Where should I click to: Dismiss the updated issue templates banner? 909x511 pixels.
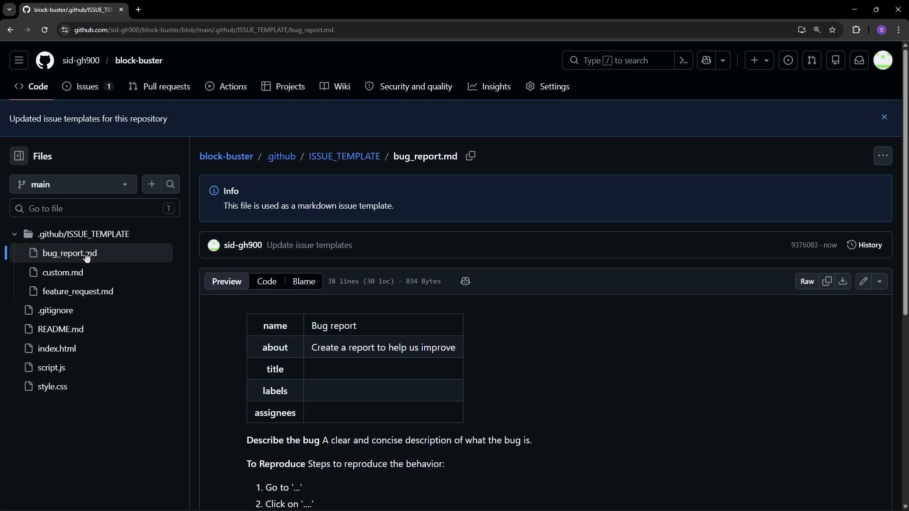(x=884, y=117)
